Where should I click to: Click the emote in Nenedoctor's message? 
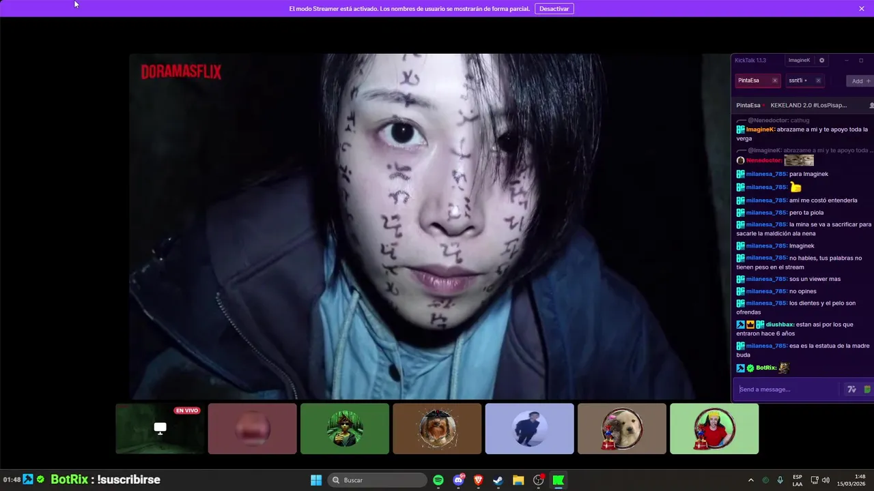pos(799,160)
